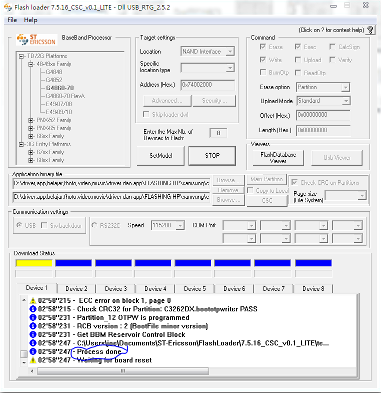
Task: Click the Remove button
Action: point(228,190)
